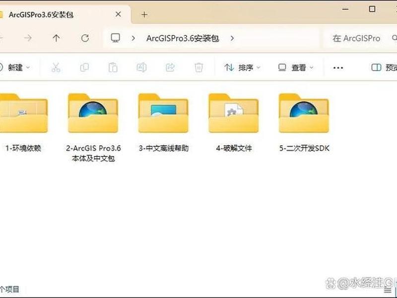Select the 3-中文离线帮助 folder icon
This screenshot has width=397, height=298.
click(x=163, y=113)
